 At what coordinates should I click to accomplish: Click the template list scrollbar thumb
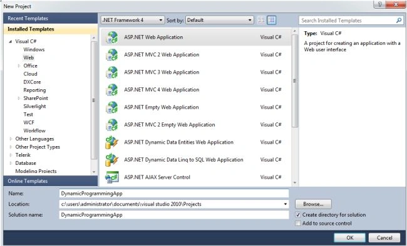(x=295, y=81)
